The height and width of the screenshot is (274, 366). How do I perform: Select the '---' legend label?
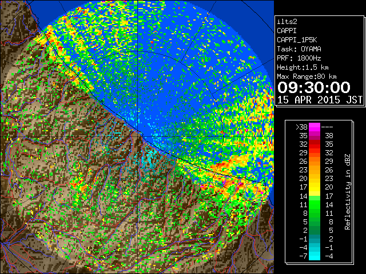[327, 127]
